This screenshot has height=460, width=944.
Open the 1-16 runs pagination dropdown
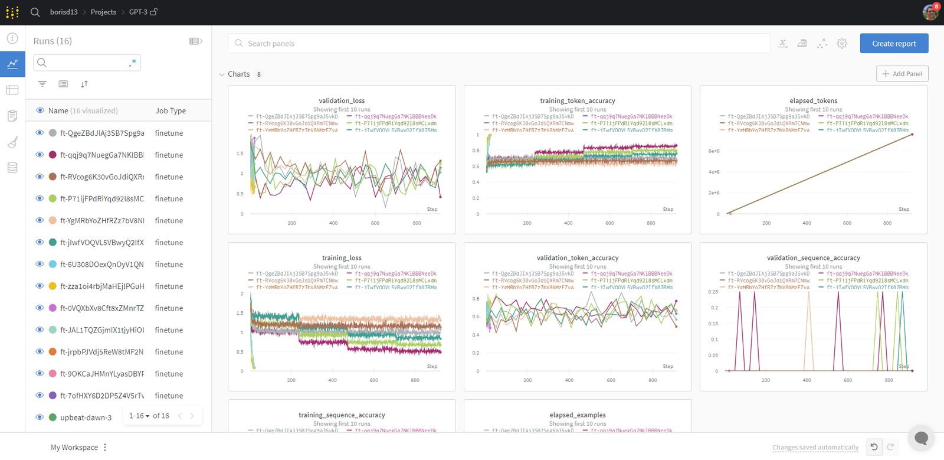click(x=139, y=416)
